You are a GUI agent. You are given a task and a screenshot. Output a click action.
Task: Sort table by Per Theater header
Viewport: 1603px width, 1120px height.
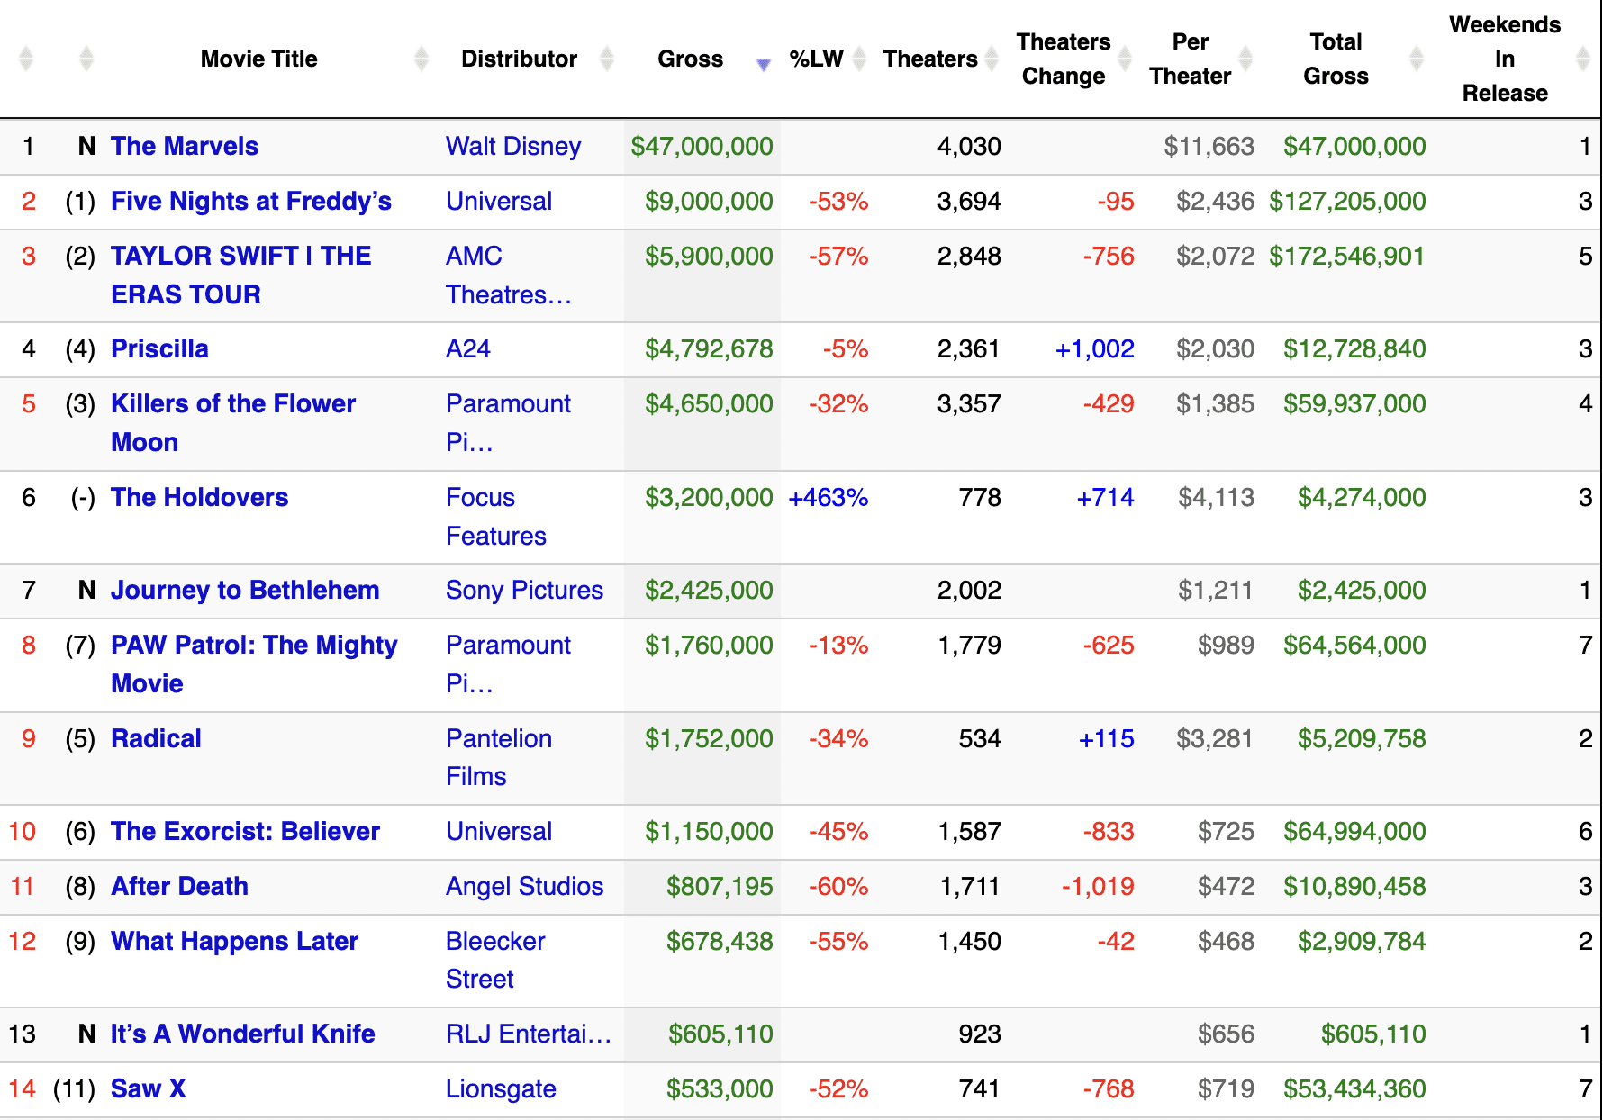[x=1190, y=59]
